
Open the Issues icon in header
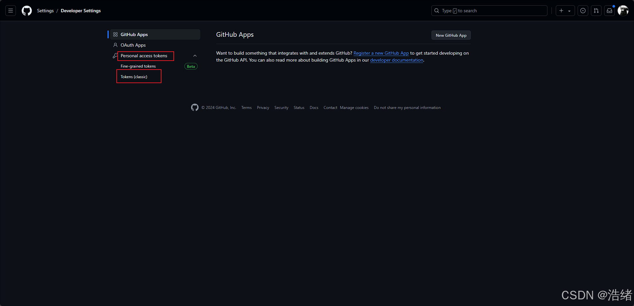pos(583,11)
